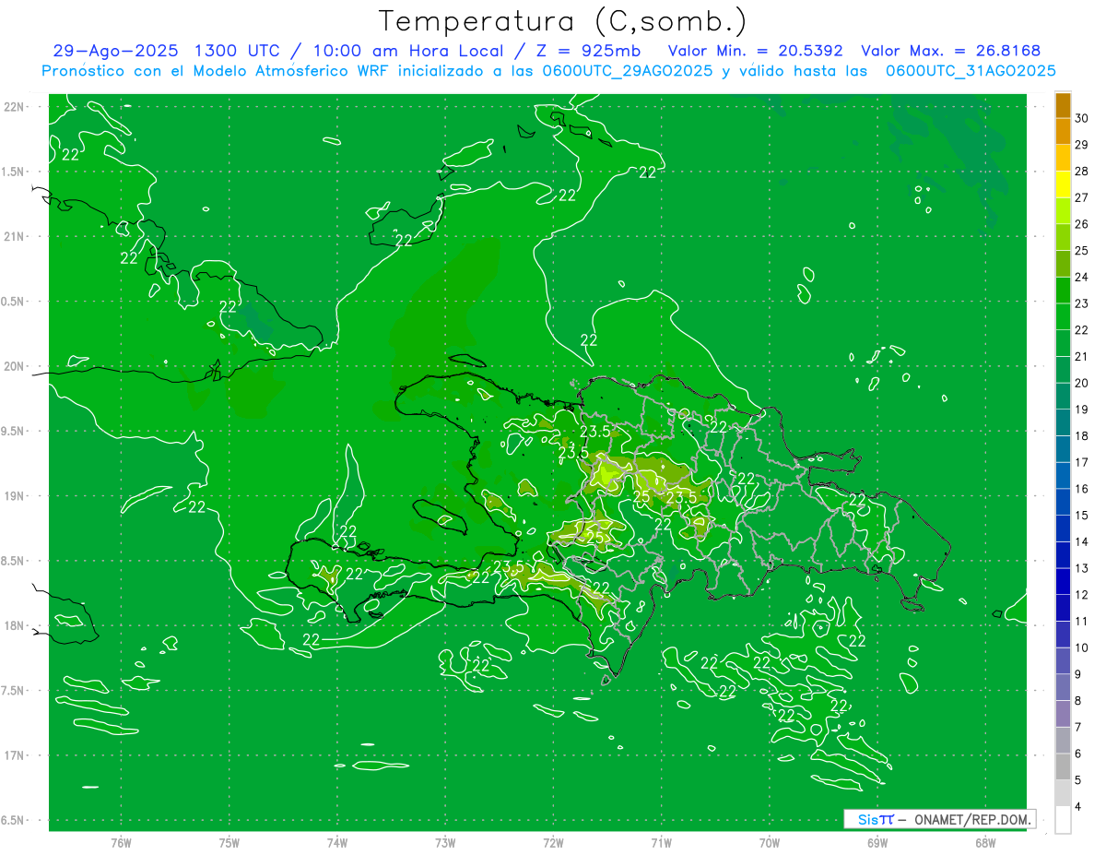The height and width of the screenshot is (855, 1106).
Task: Click the color bar value "10"
Action: pos(1082,648)
